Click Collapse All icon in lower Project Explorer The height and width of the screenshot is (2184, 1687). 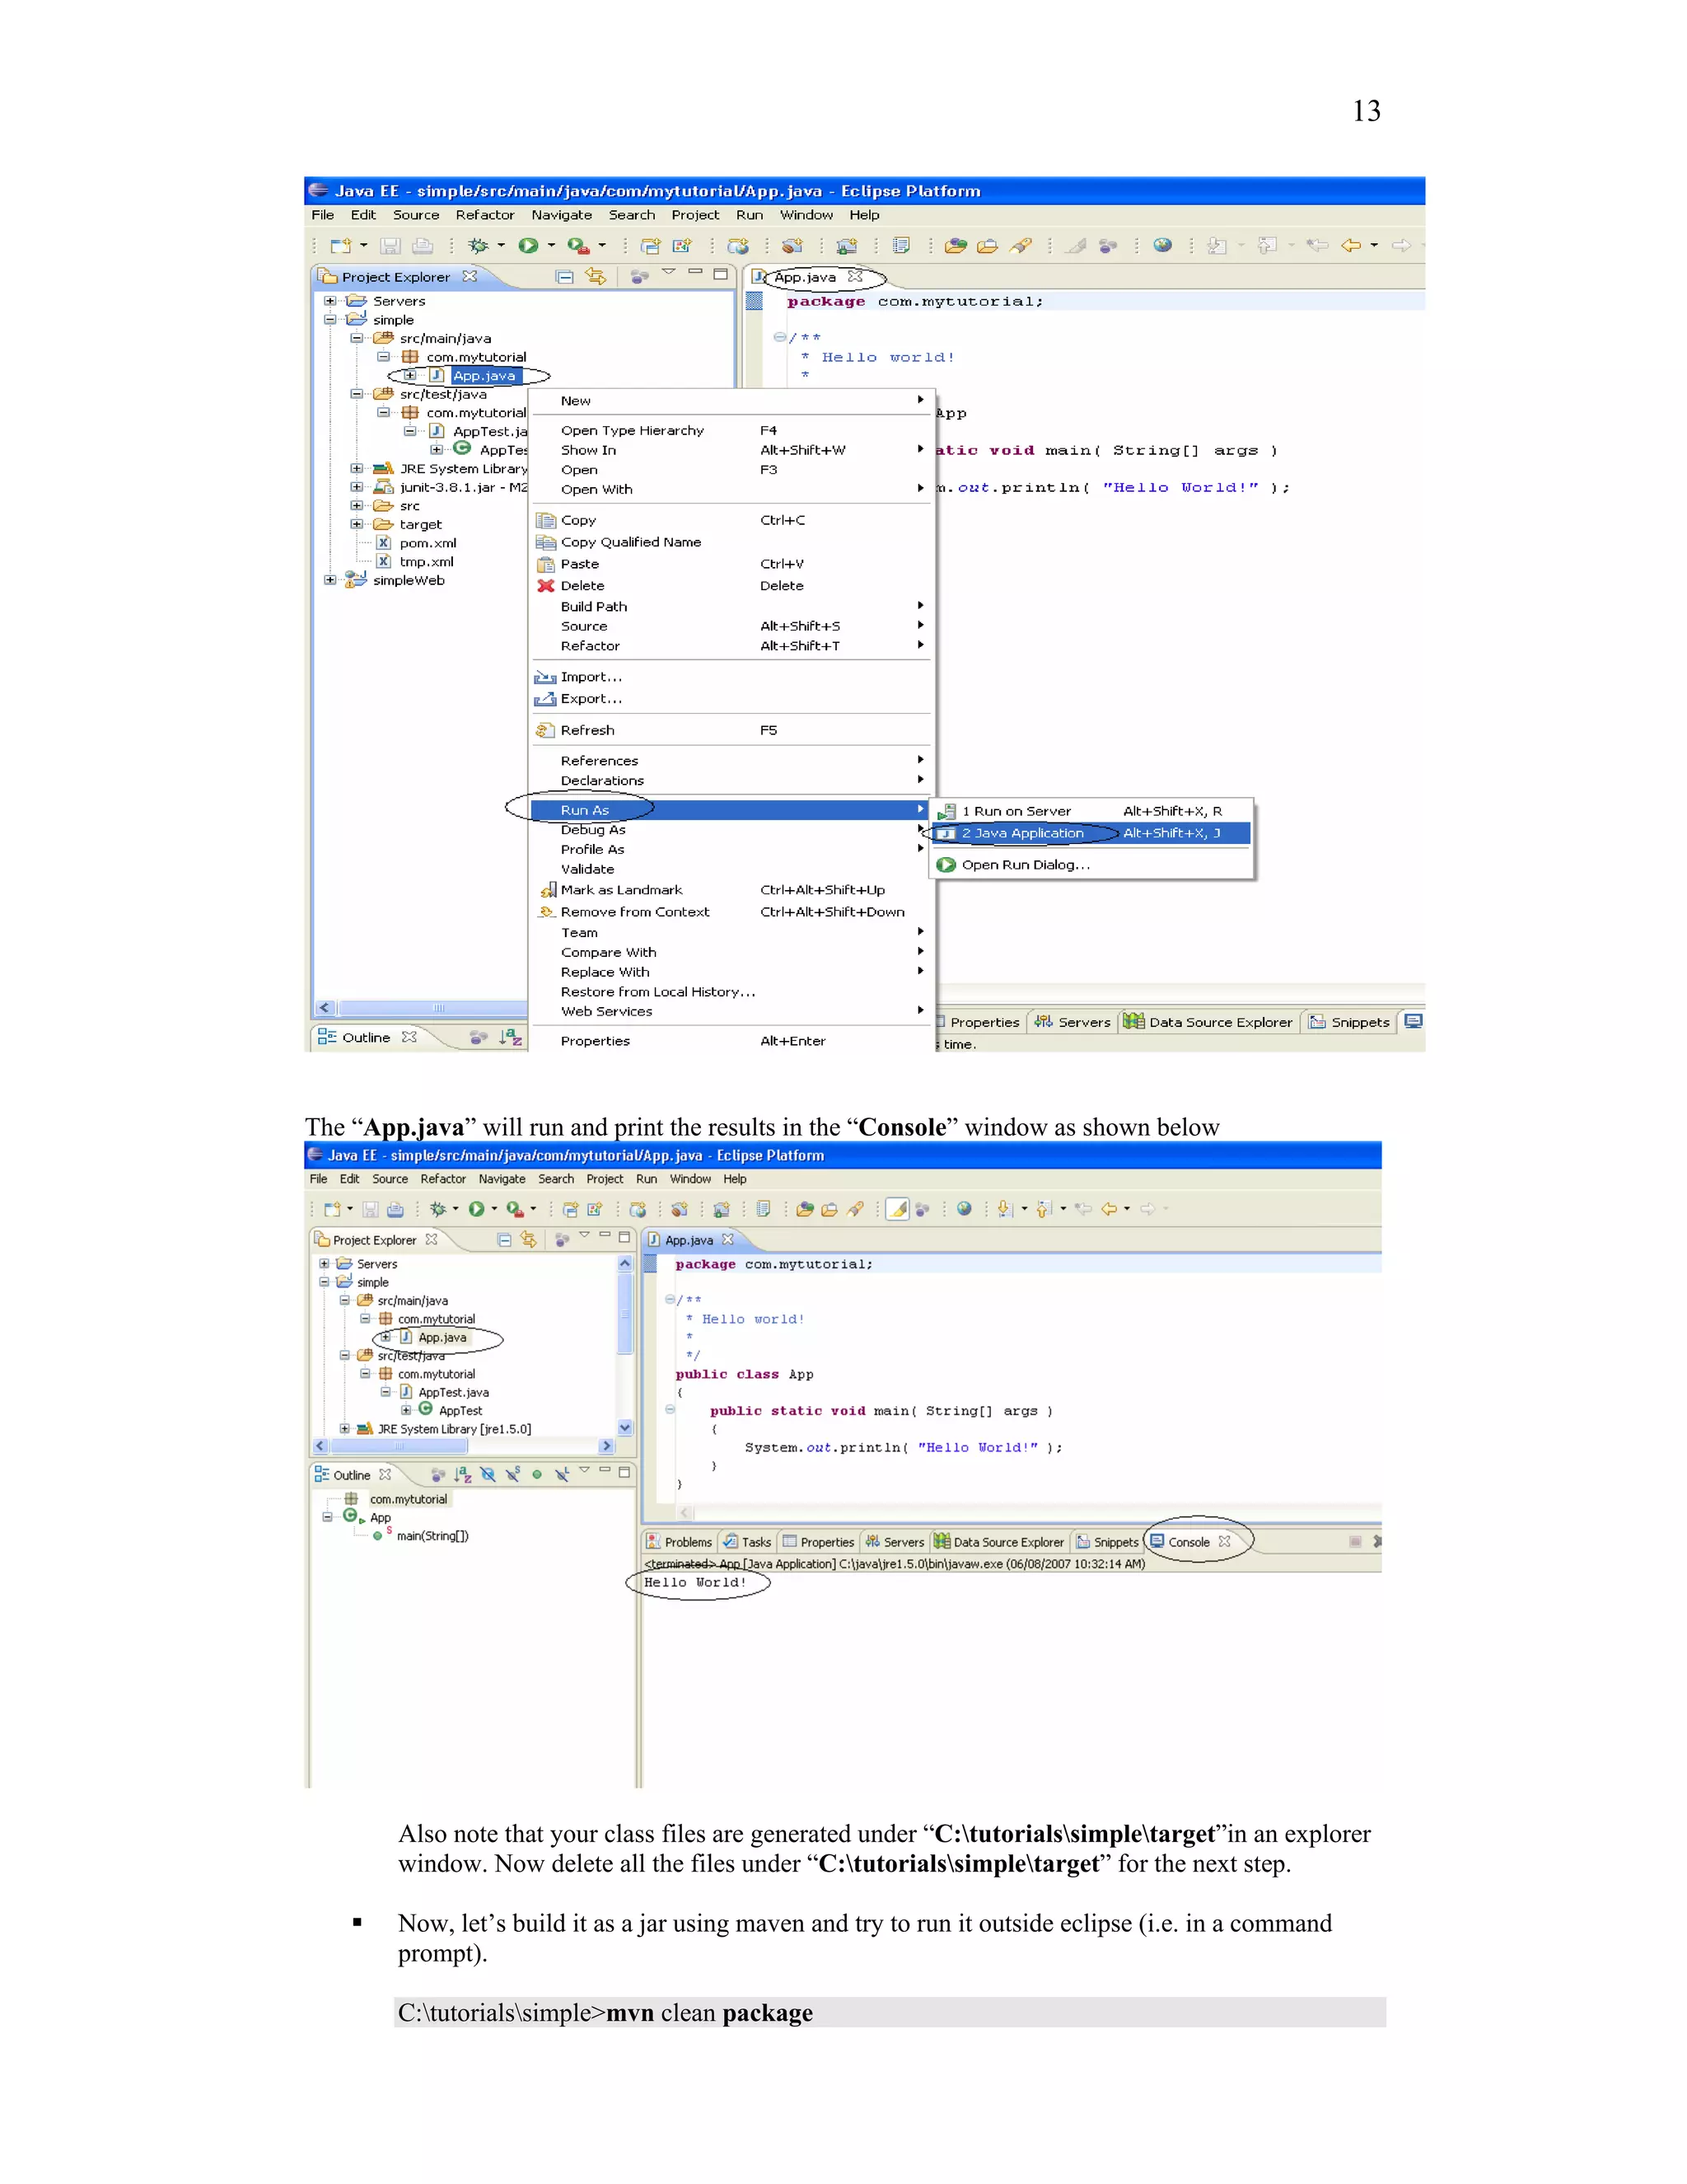coord(505,1240)
